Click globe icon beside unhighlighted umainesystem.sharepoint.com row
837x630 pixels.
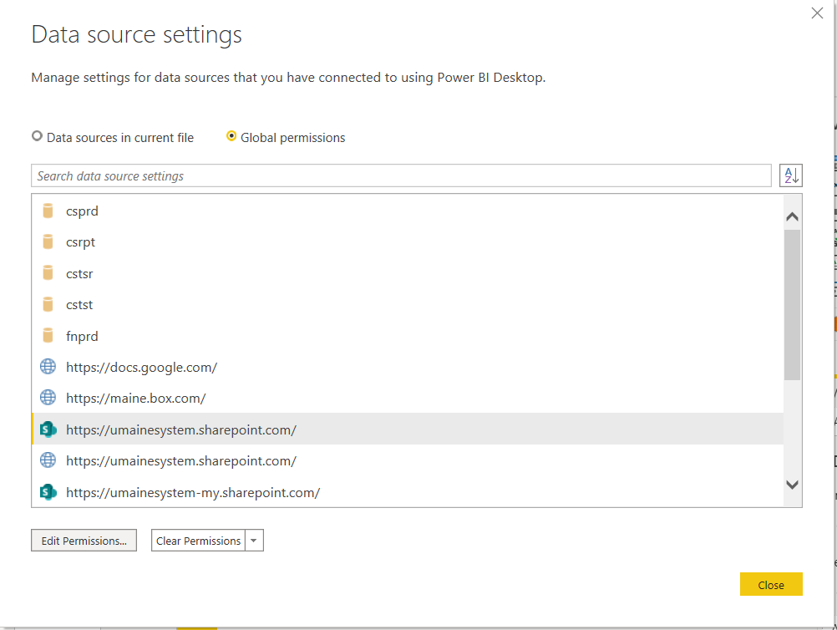[x=48, y=460]
